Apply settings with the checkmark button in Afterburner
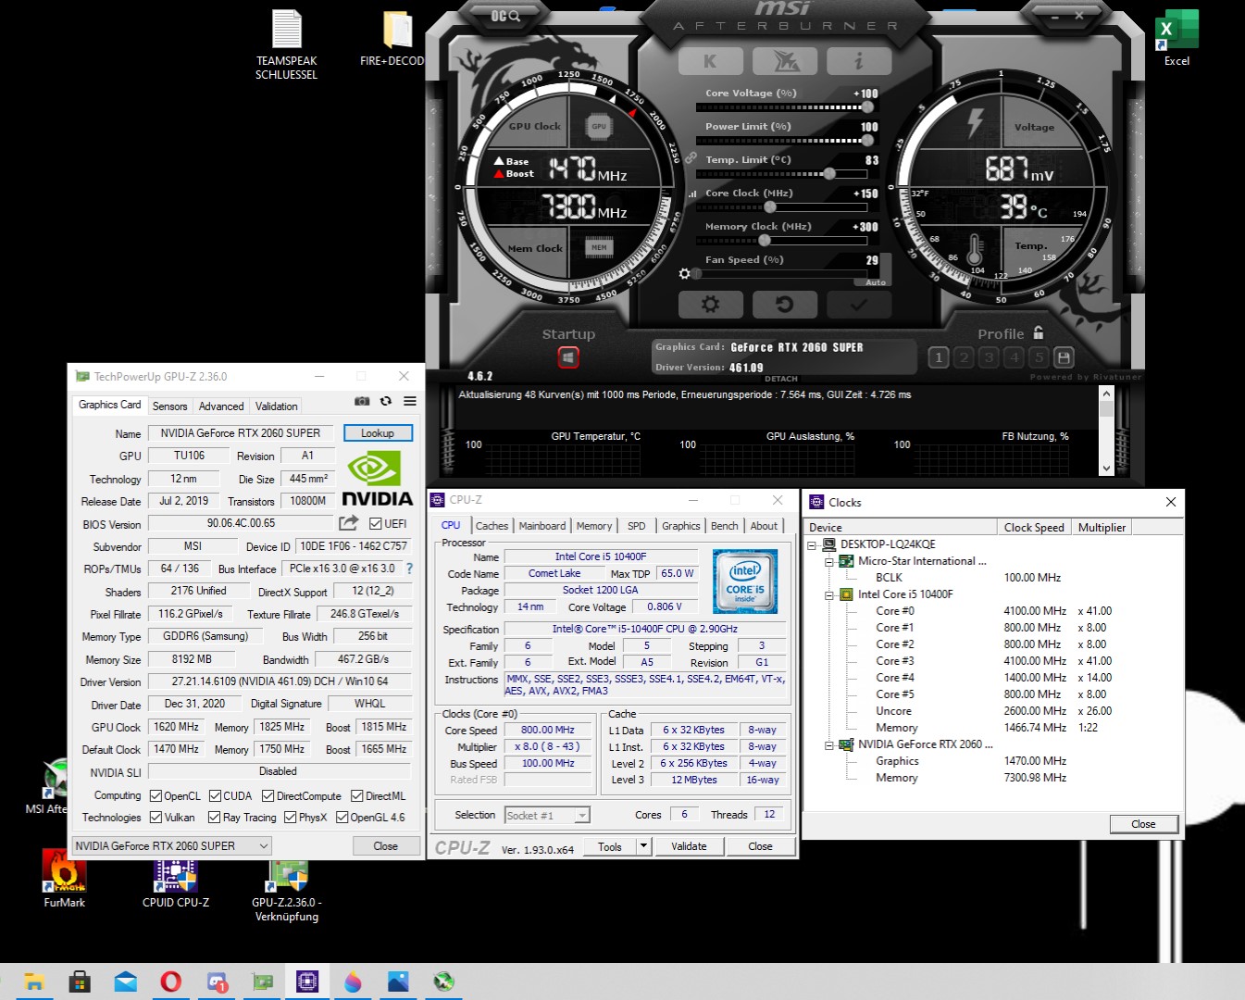This screenshot has height=1000, width=1245. coord(859,304)
